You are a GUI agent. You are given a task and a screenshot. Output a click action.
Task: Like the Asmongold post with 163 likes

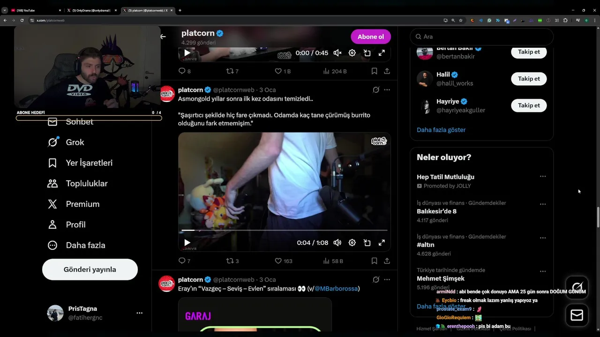click(283, 261)
